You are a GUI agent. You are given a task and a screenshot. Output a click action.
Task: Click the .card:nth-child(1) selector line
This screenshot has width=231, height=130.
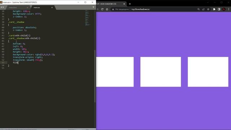coord(19,35)
